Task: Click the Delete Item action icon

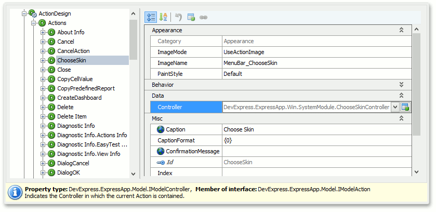Action: click(51, 116)
